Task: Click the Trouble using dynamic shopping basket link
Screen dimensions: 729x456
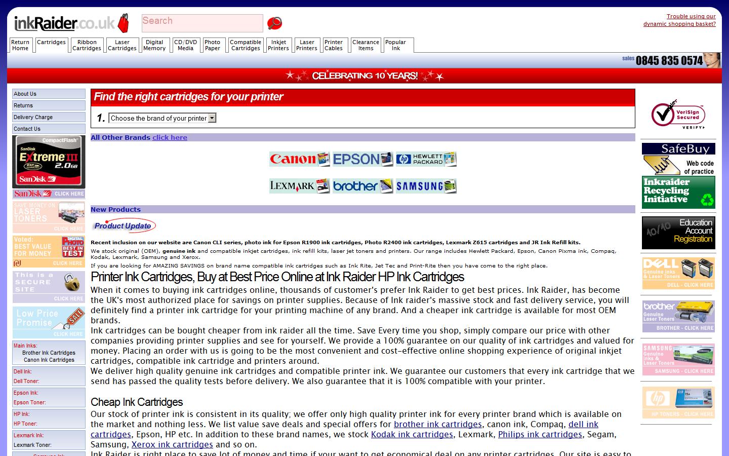Action: click(679, 20)
